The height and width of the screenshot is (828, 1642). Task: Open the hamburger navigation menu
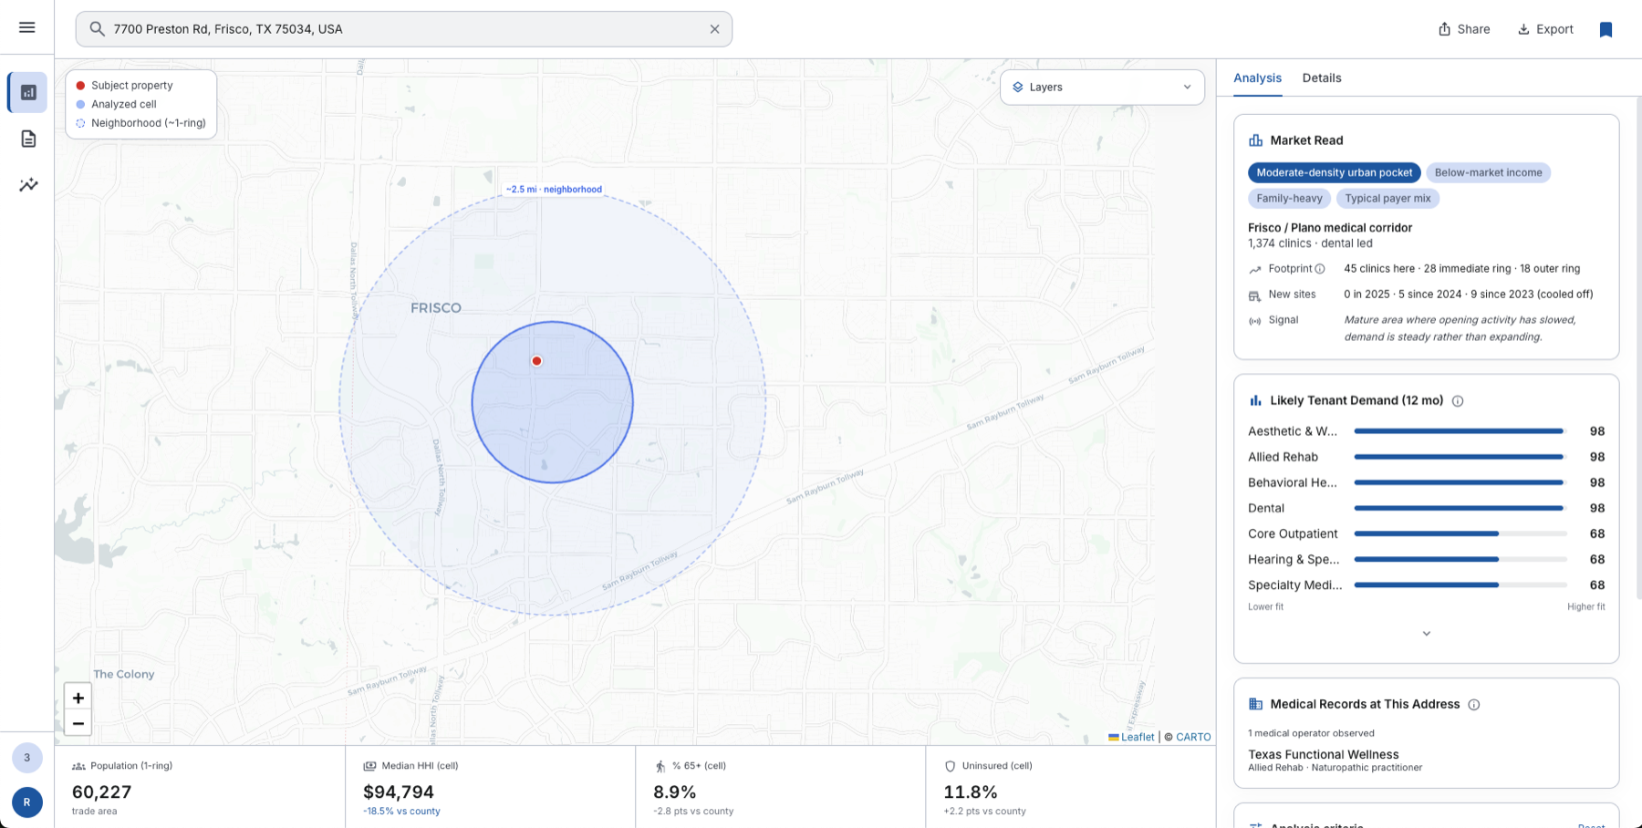27,27
